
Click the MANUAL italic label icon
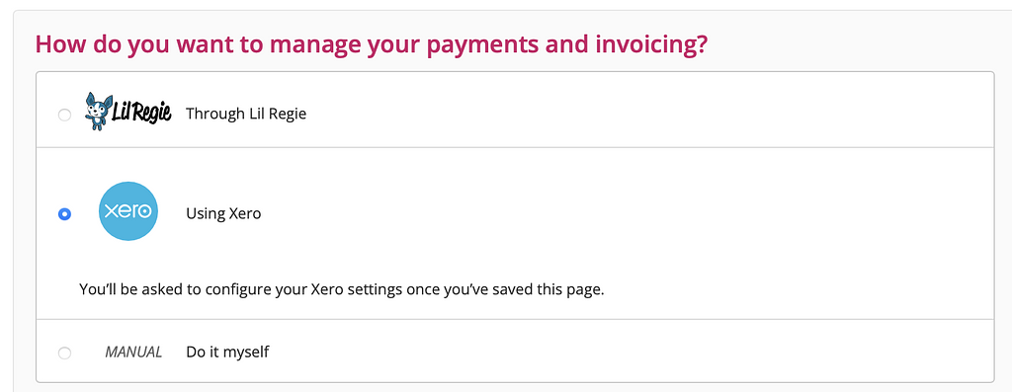[x=133, y=353]
